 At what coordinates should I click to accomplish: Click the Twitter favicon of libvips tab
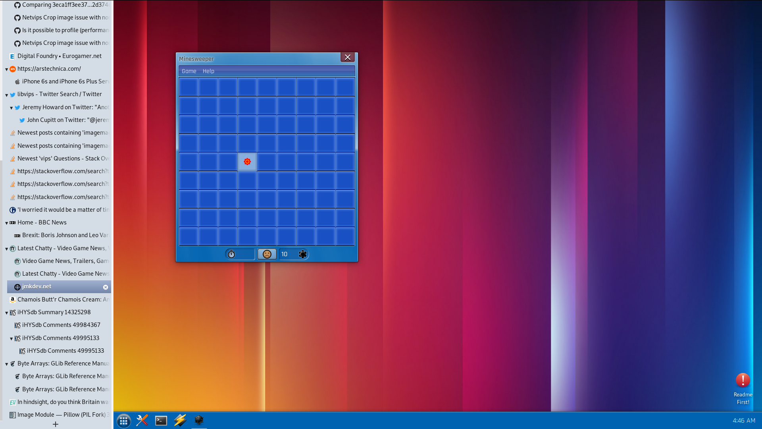tap(13, 95)
